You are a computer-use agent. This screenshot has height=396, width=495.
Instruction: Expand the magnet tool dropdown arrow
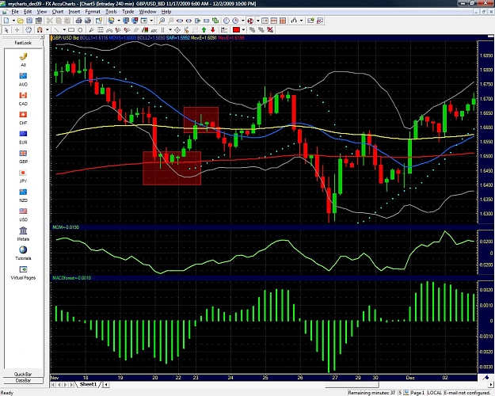click(x=48, y=29)
